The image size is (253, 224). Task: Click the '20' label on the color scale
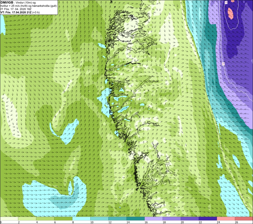(x=182, y=222)
